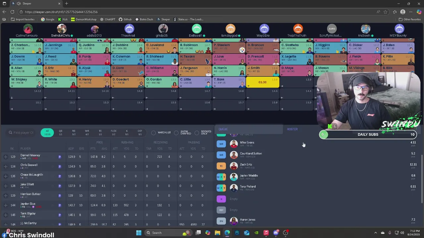
Task: Filter players by RB
Action: (x=74, y=133)
